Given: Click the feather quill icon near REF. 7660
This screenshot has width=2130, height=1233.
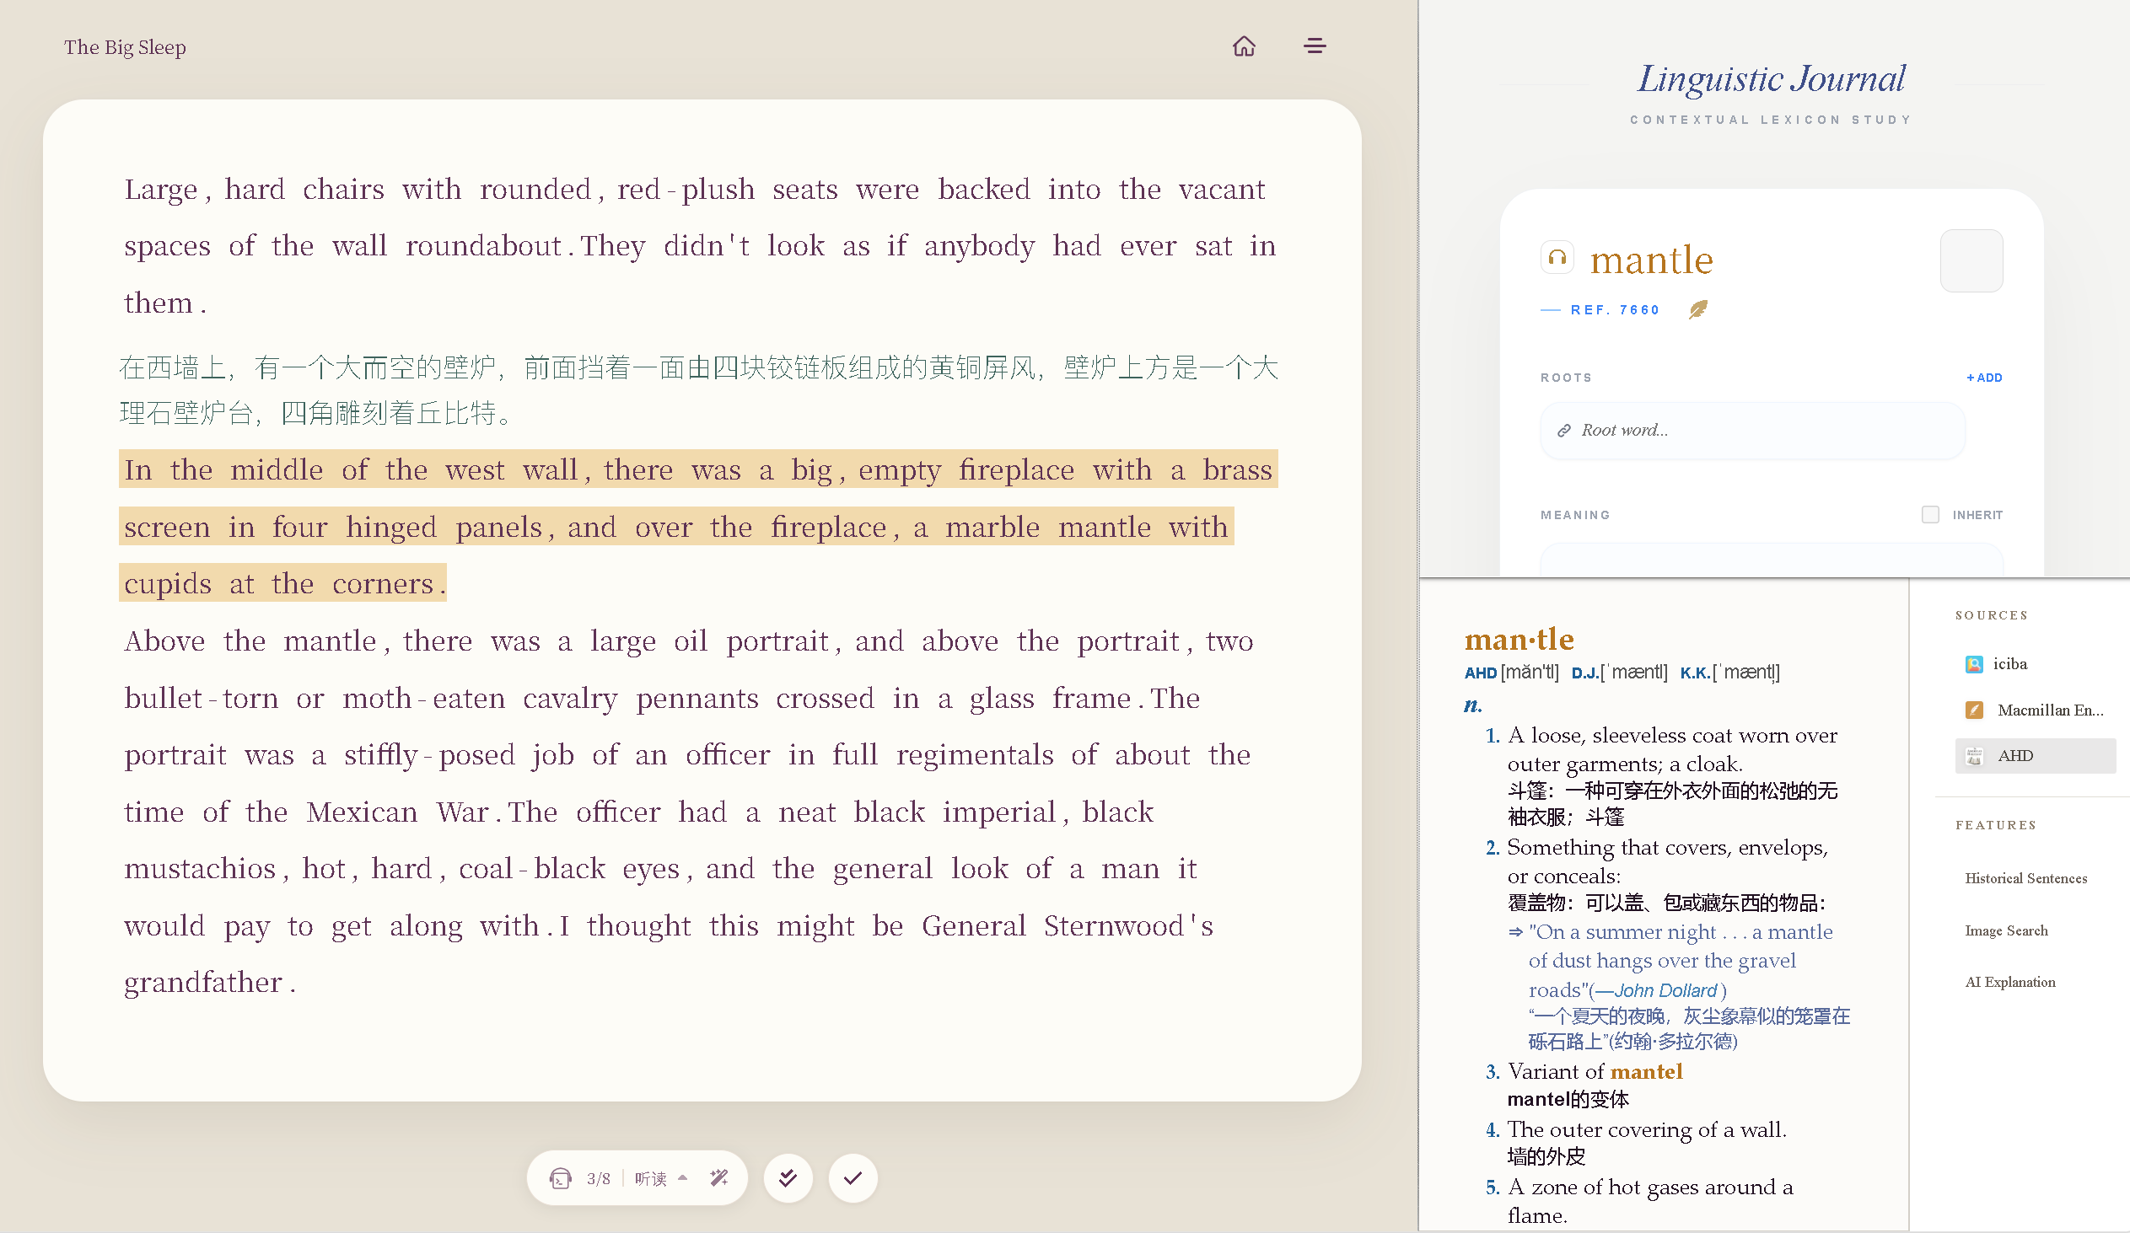Looking at the screenshot, I should (x=1697, y=309).
